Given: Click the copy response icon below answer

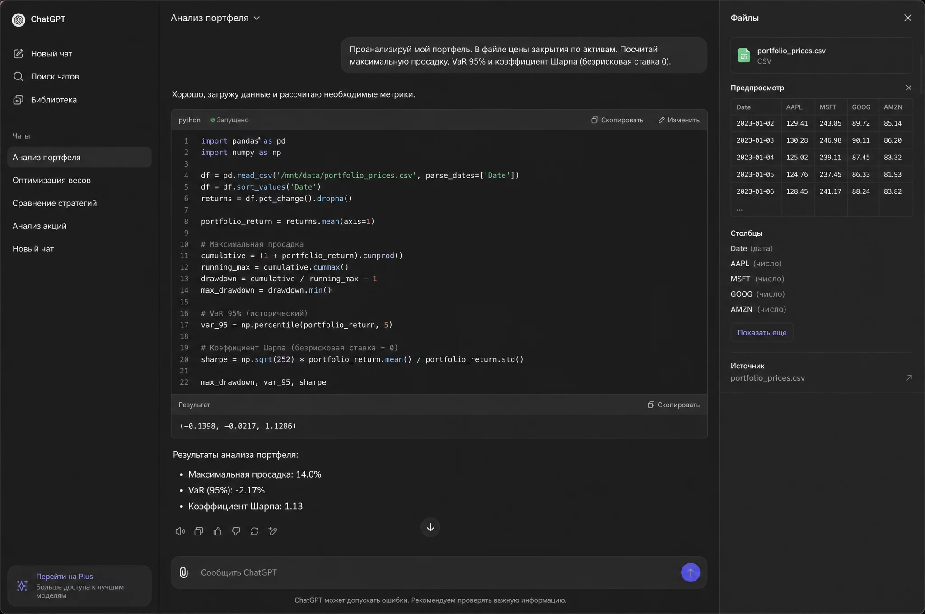Looking at the screenshot, I should point(199,531).
